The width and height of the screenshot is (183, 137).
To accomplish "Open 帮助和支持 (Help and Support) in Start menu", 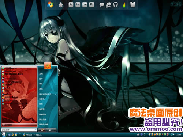I will [44, 125].
